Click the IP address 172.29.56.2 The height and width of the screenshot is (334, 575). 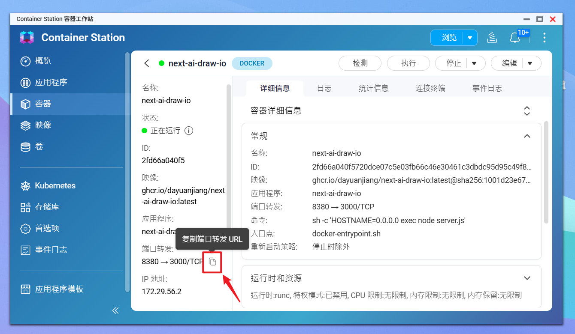point(162,292)
